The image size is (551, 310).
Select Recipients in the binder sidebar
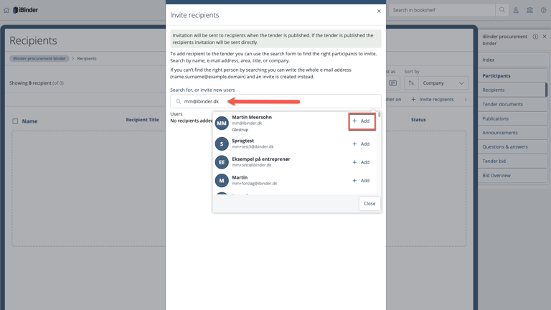pos(513,90)
